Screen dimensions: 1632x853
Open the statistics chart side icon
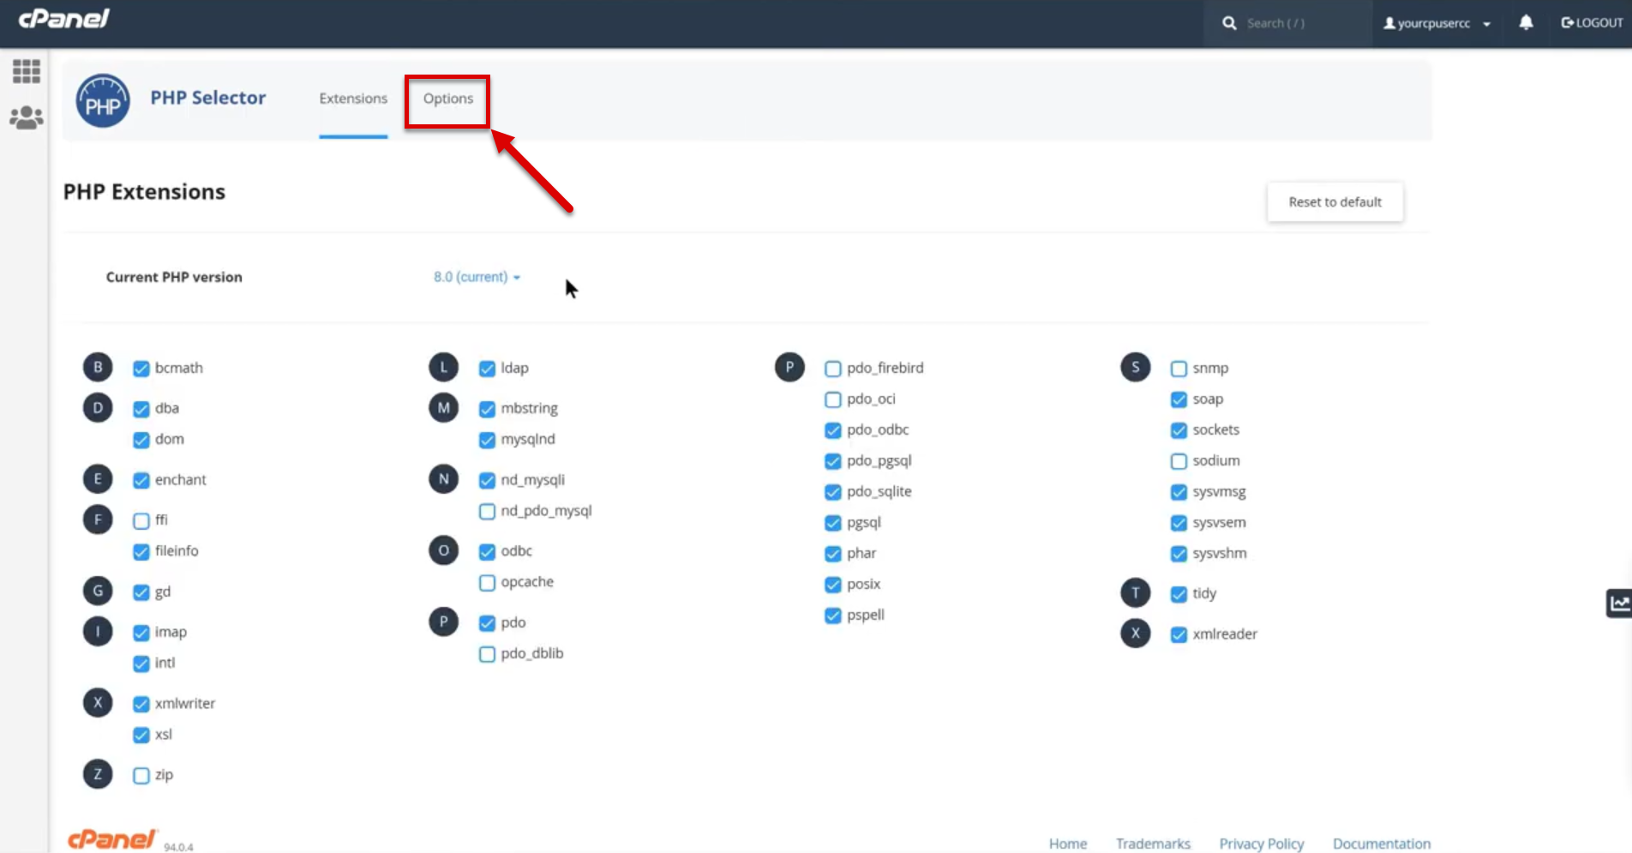(1619, 604)
